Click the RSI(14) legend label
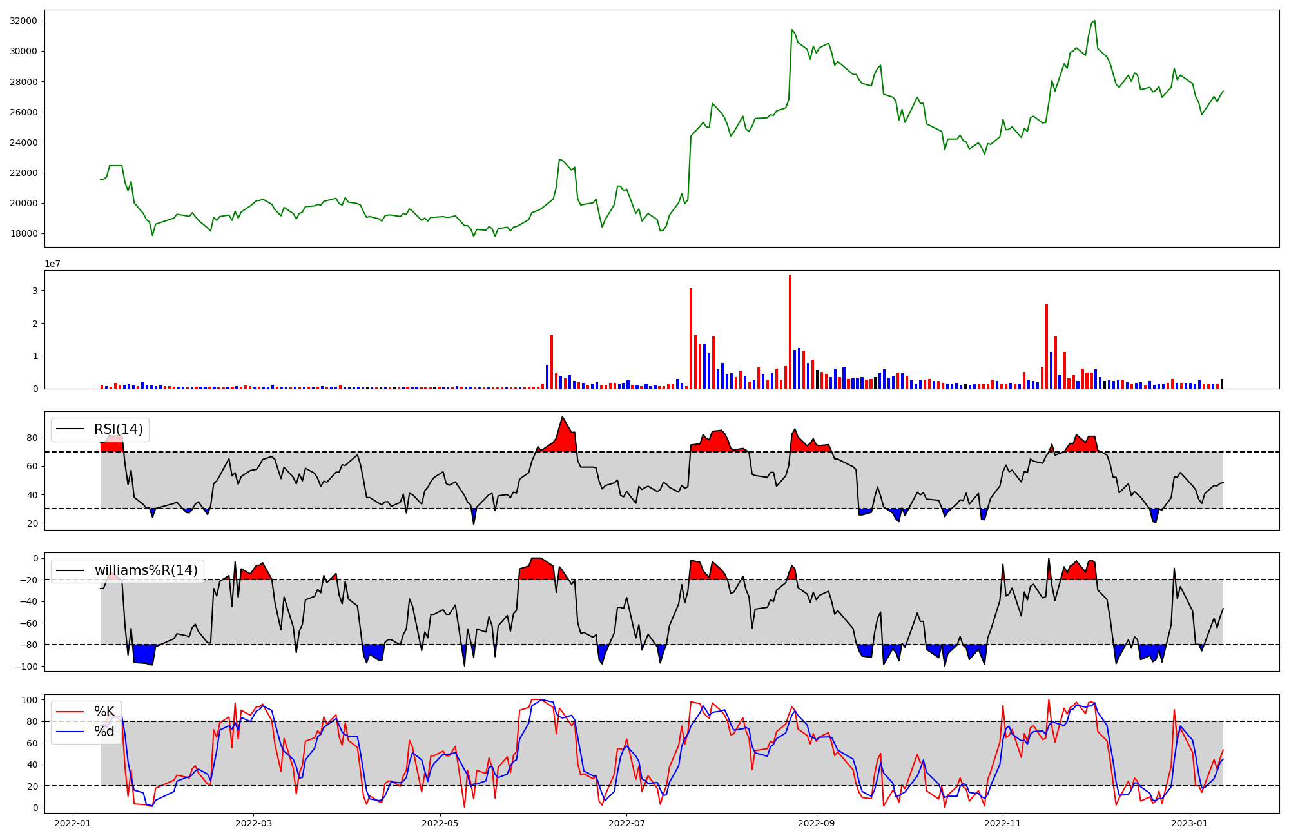 [118, 429]
